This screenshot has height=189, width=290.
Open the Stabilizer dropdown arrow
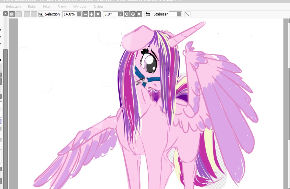pos(179,14)
